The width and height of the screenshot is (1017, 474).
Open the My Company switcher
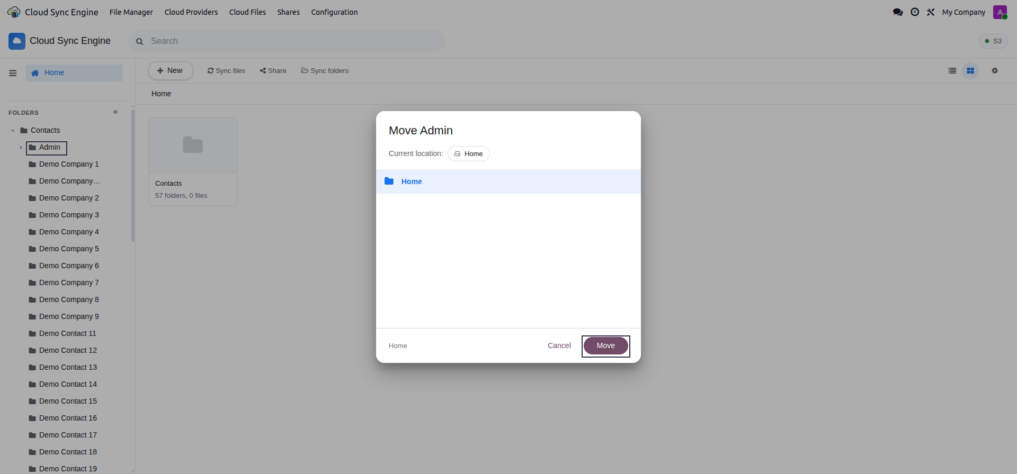(x=964, y=12)
